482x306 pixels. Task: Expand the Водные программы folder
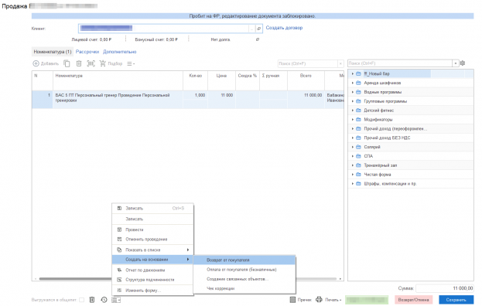pyautogui.click(x=352, y=92)
